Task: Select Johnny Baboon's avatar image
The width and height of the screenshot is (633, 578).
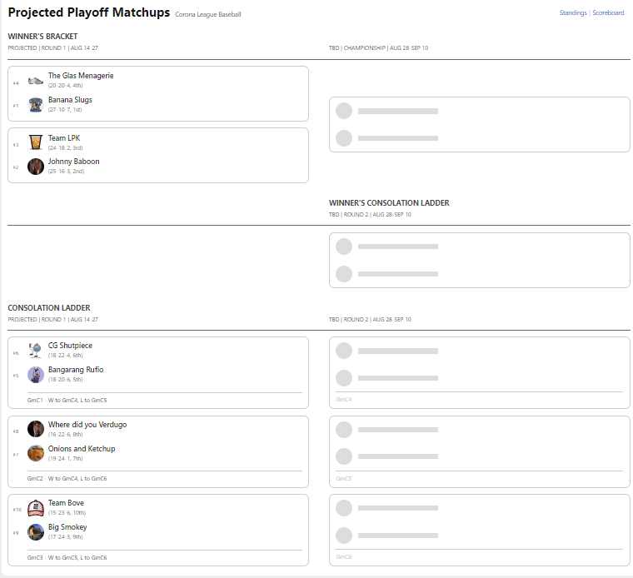Action: [36, 167]
